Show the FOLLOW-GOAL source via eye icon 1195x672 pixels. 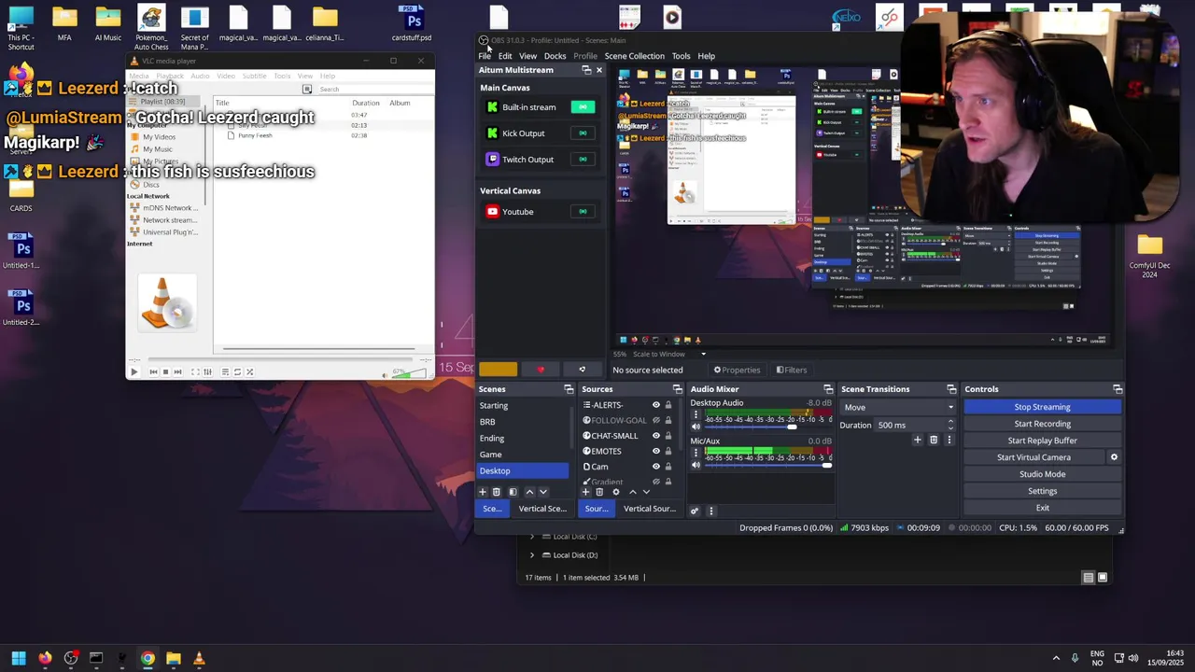(x=655, y=420)
